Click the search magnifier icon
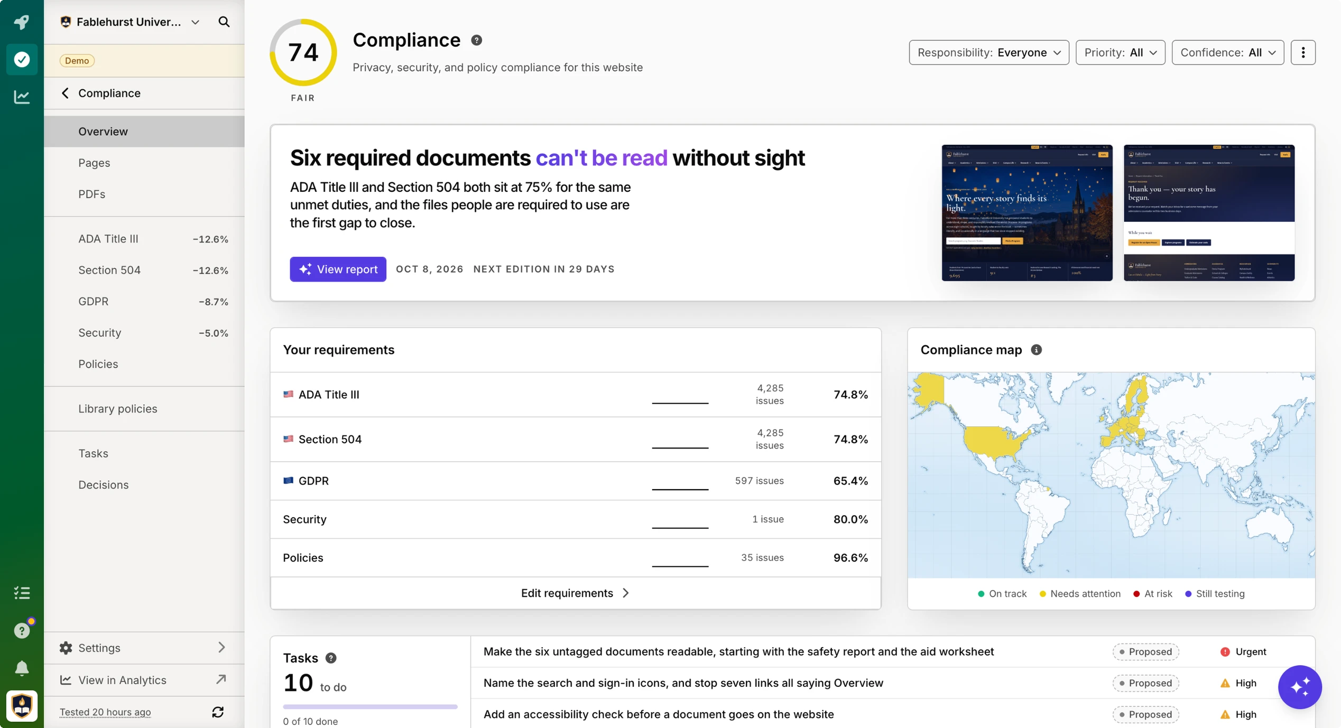The height and width of the screenshot is (728, 1341). (224, 22)
